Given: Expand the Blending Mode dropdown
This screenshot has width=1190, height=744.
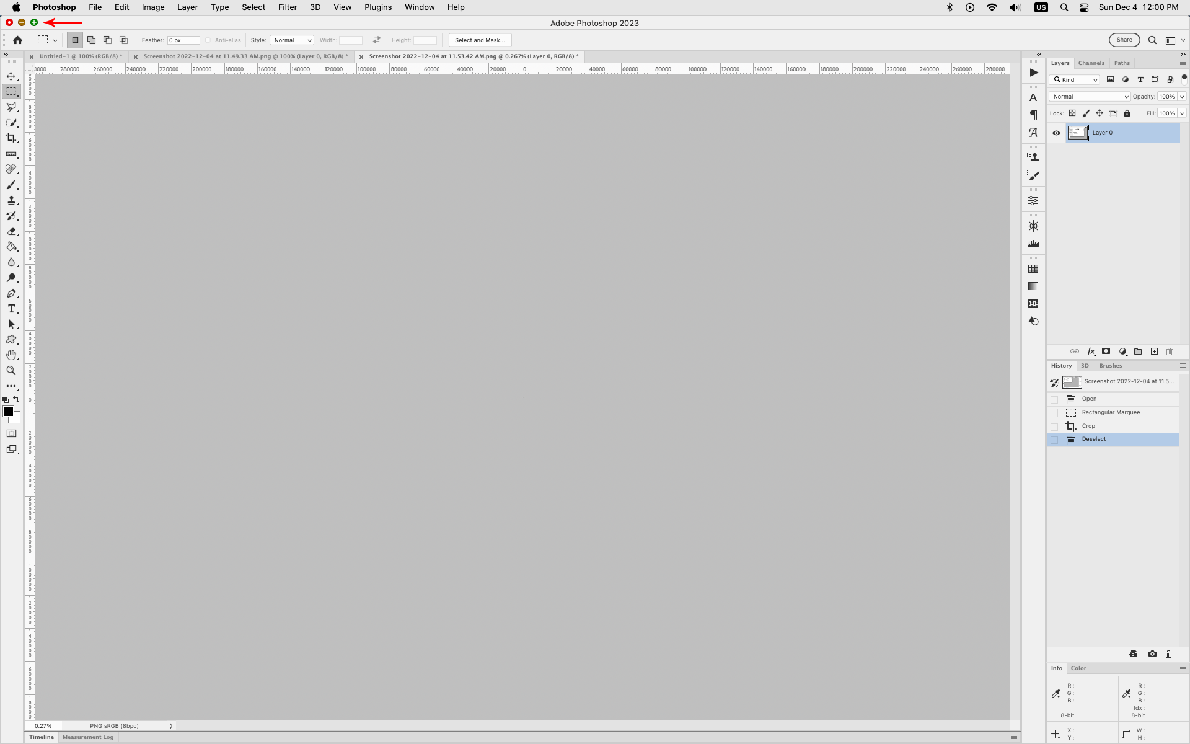Looking at the screenshot, I should coord(1089,96).
